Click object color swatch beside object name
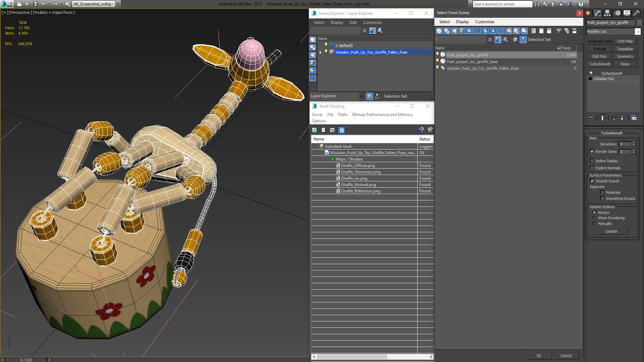The height and width of the screenshot is (362, 644). pos(639,22)
